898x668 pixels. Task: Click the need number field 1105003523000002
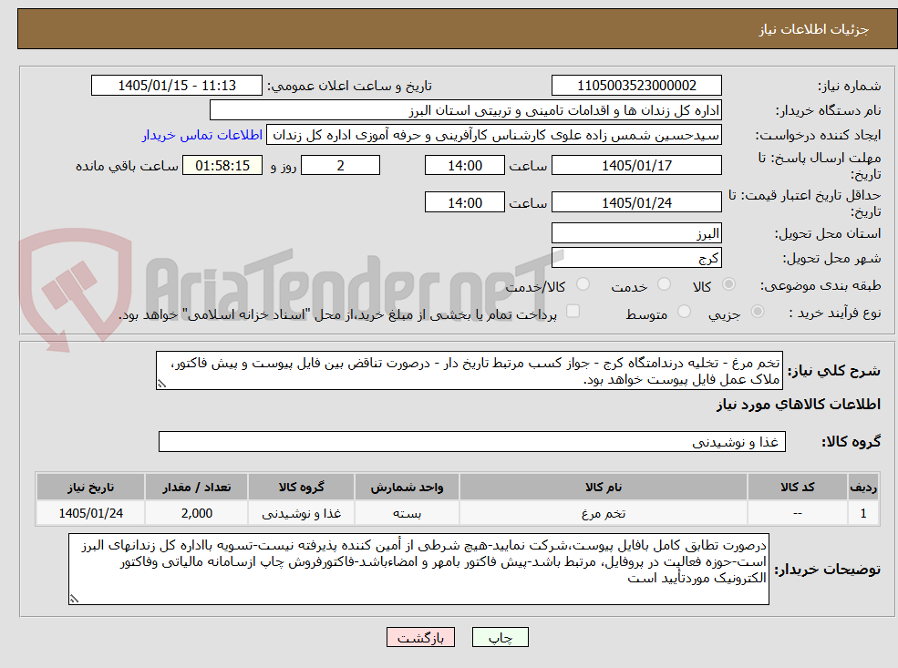636,86
